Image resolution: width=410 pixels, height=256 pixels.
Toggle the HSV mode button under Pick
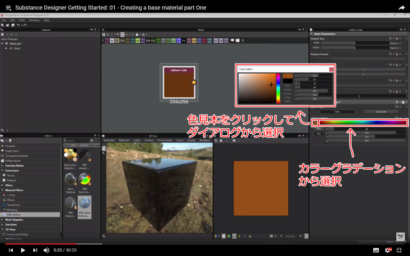[x=319, y=134]
